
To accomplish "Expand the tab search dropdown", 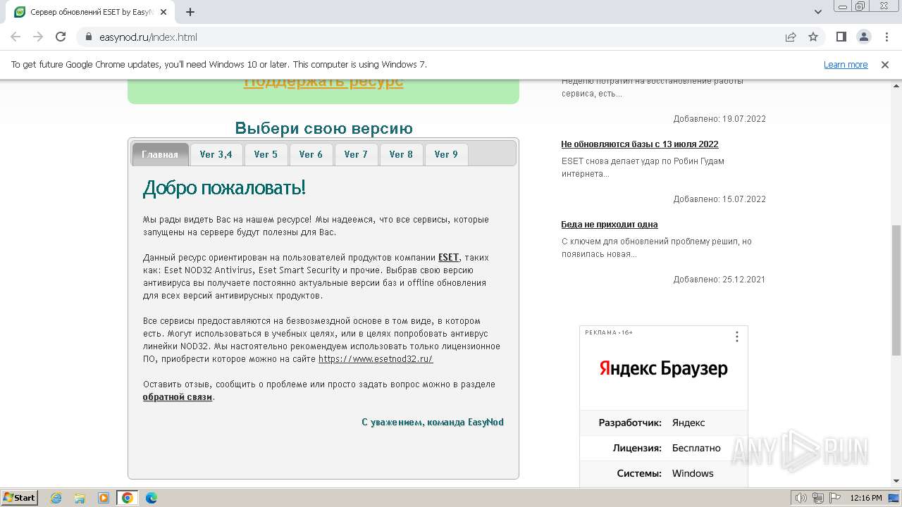I will pos(818,12).
